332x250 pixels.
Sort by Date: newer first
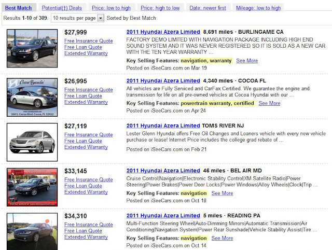click(208, 8)
